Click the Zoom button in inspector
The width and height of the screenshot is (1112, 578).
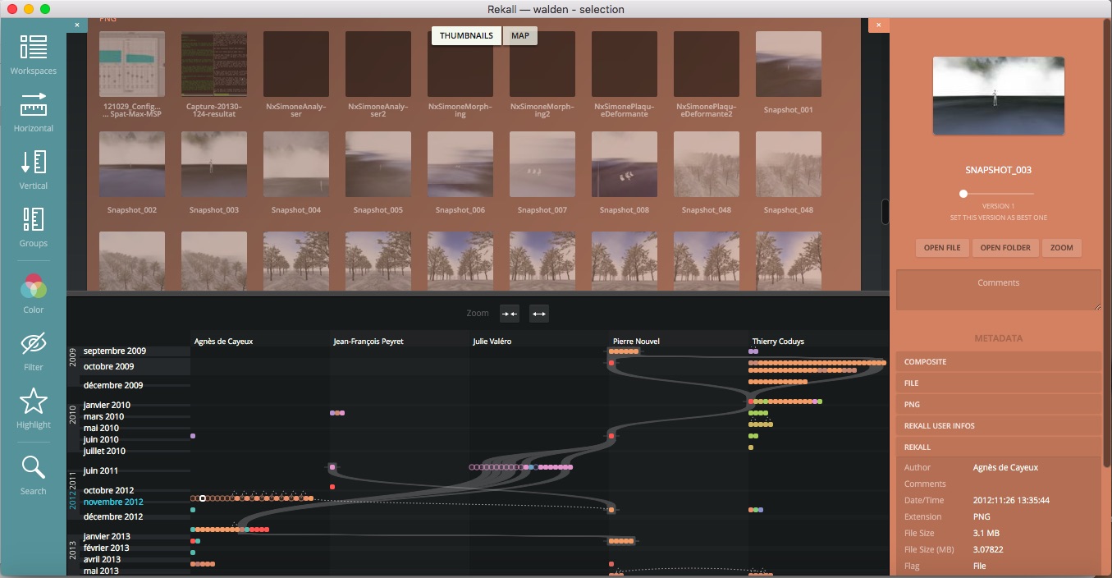(x=1061, y=247)
